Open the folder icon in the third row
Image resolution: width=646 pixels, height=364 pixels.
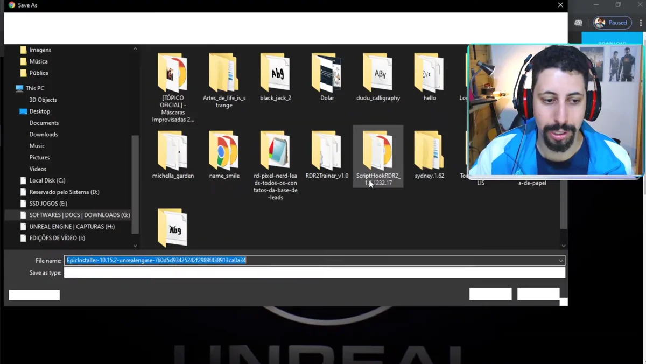click(x=173, y=227)
